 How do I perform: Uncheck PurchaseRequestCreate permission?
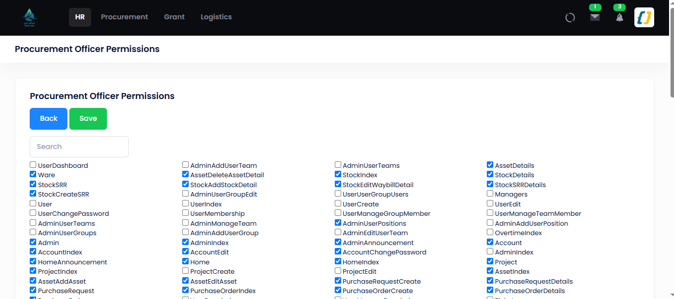[338, 281]
